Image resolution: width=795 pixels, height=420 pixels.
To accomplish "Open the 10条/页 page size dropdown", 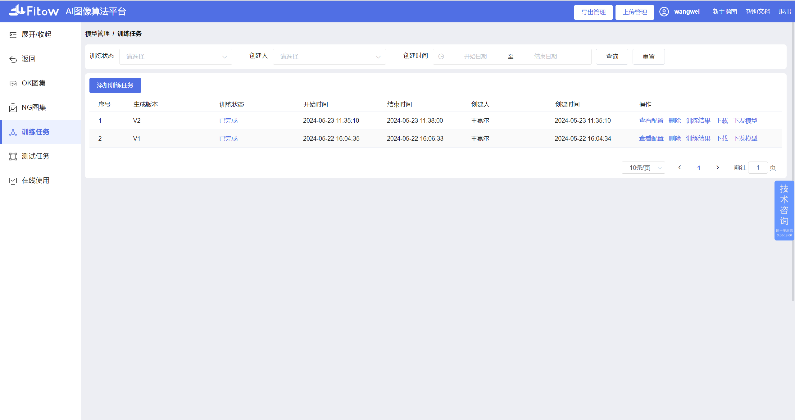I will point(643,168).
